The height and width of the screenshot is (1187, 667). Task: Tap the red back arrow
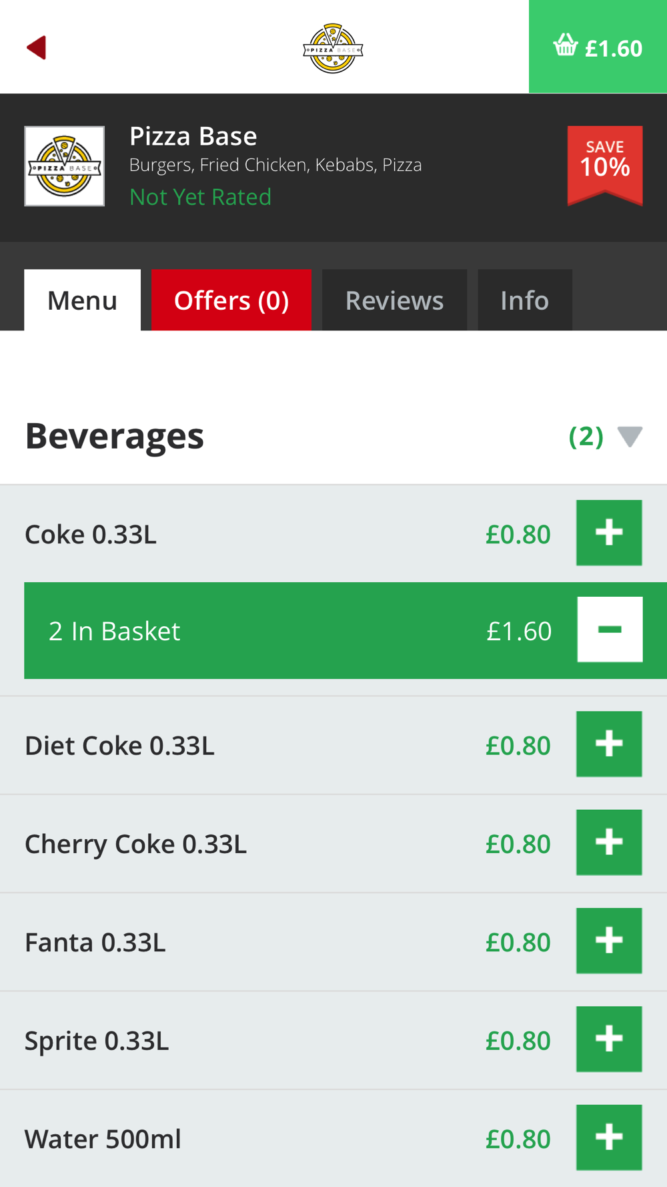[37, 47]
